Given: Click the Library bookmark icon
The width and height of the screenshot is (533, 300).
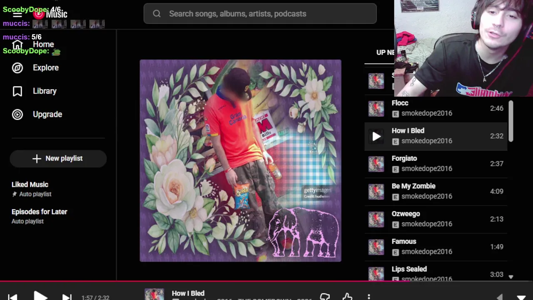Looking at the screenshot, I should point(17,91).
